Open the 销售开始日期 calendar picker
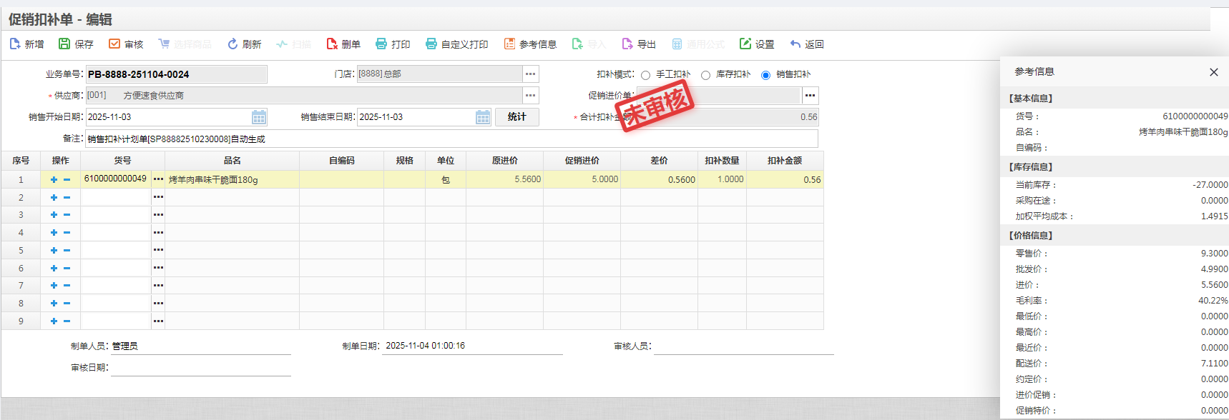1229x420 pixels. click(259, 117)
